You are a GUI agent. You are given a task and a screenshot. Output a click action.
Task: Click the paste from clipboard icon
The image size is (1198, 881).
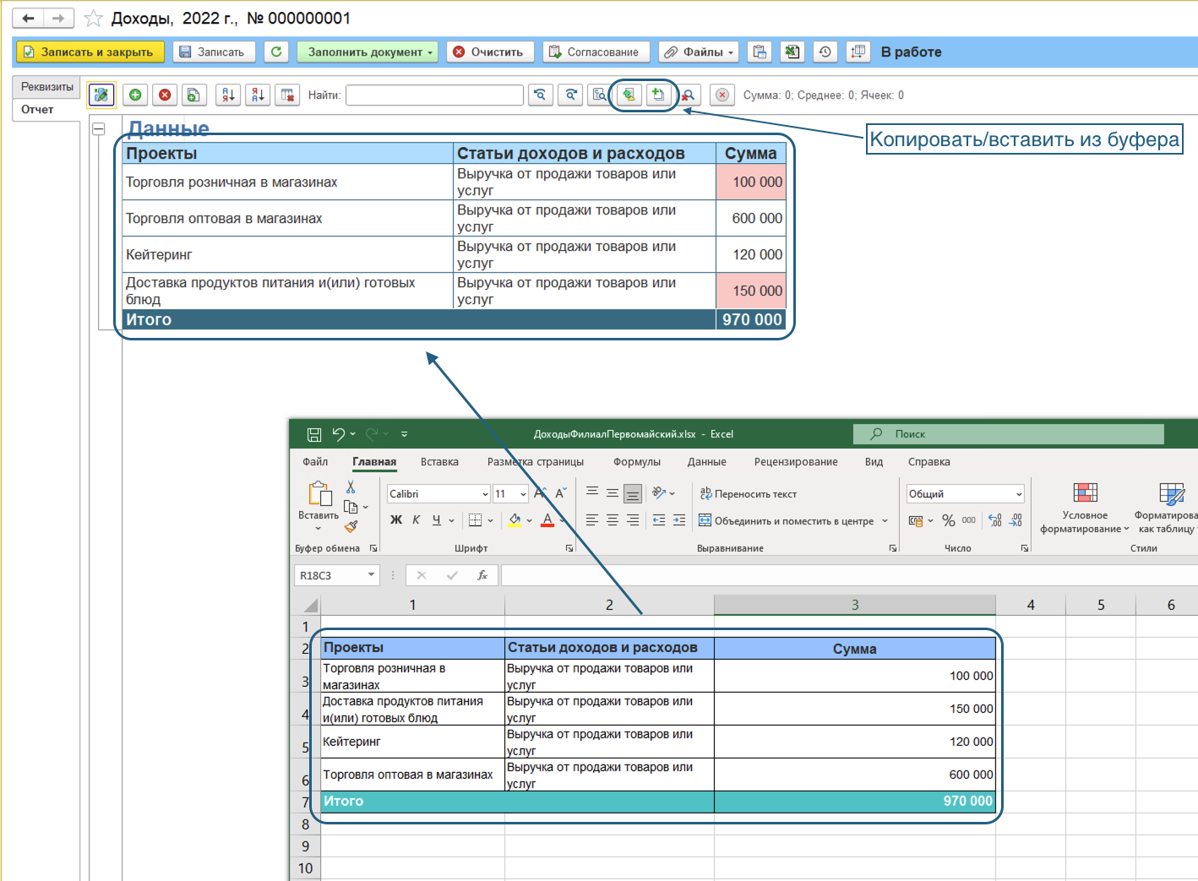tap(658, 95)
